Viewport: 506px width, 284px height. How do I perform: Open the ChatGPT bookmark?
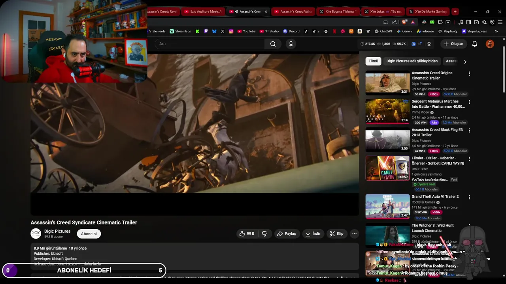pos(383,31)
